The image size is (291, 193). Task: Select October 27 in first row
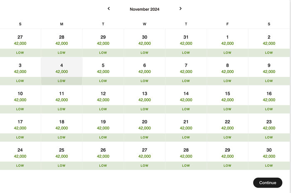(x=20, y=43)
